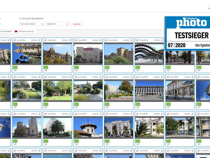Image resolution: width=210 pixels, height=158 pixels.
Task: Click Löschen link above garden pond with reeds photo
Action: 34,77
